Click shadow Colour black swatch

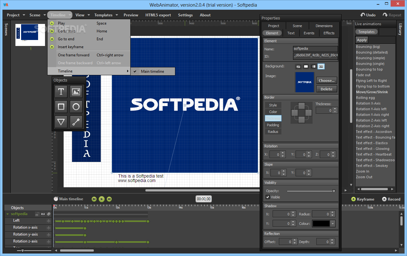(321, 224)
